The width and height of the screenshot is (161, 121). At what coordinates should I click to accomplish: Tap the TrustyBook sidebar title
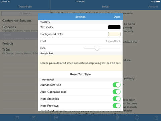25,7
